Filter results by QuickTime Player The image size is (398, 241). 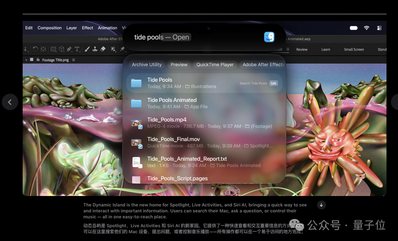pyautogui.click(x=215, y=65)
